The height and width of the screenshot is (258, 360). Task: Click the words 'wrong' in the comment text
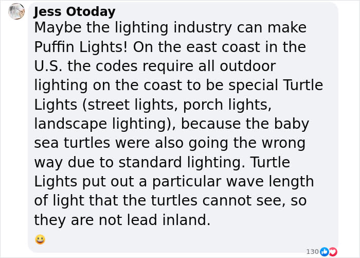click(283, 144)
